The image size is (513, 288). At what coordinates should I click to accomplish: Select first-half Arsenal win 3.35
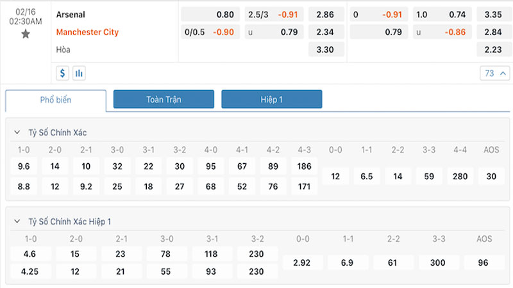494,15
